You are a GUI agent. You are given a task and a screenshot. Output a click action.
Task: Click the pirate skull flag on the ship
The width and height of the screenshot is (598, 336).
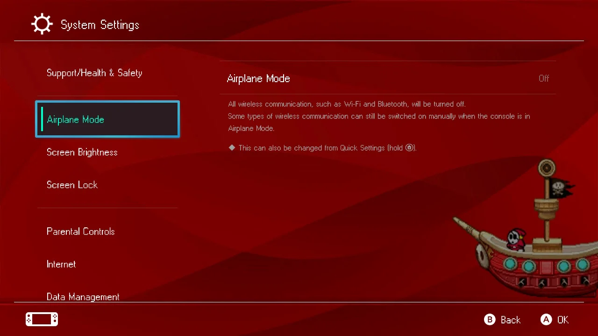560,189
